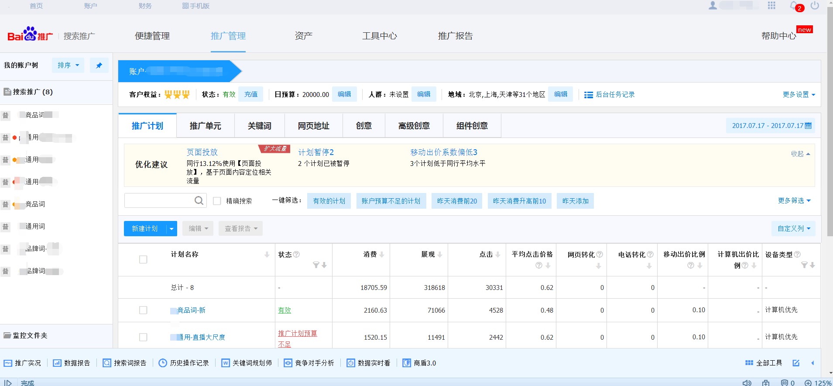Sort by 消费 column arrow
This screenshot has width=833, height=386.
tap(382, 255)
